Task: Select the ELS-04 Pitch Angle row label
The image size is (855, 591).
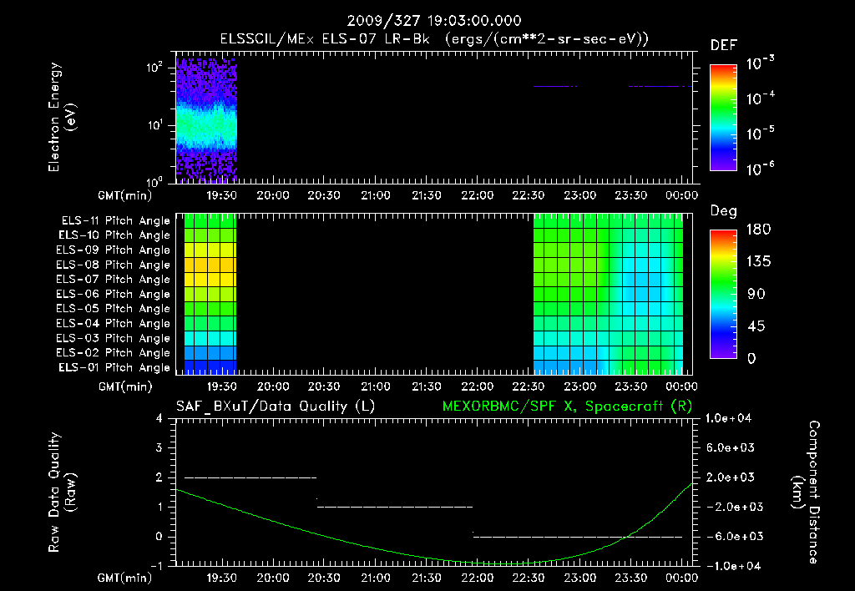Action: pos(114,323)
